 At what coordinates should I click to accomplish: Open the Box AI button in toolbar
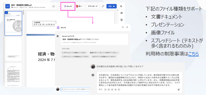(68, 6)
